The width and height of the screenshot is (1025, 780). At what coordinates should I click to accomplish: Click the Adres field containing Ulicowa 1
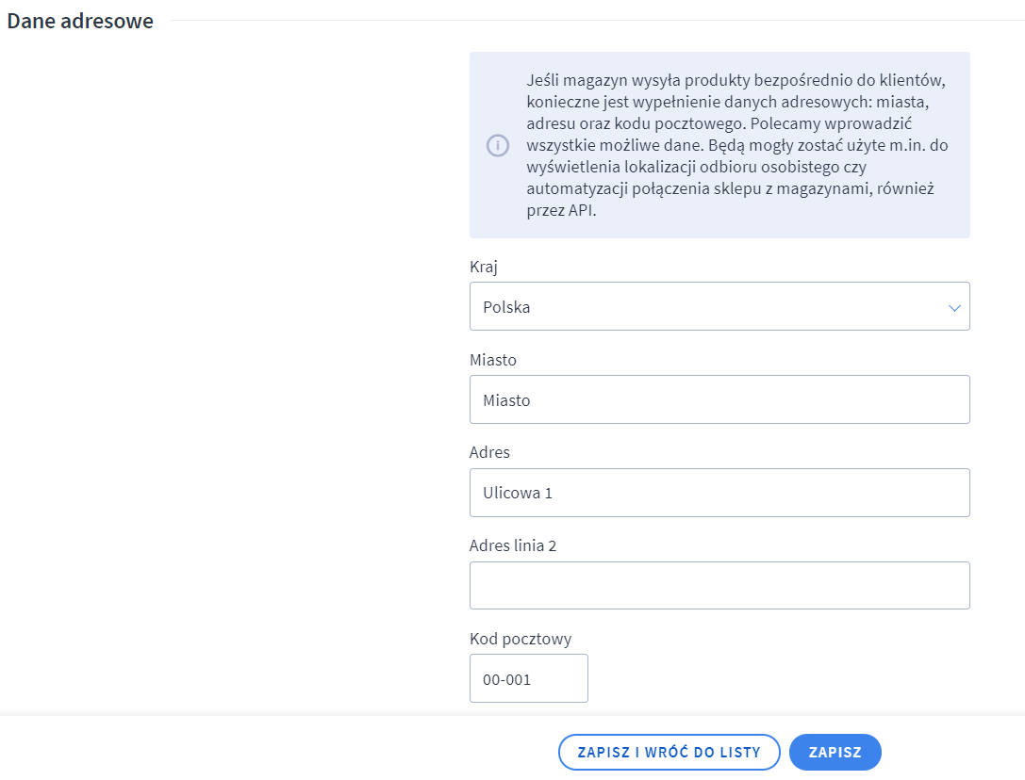(719, 493)
